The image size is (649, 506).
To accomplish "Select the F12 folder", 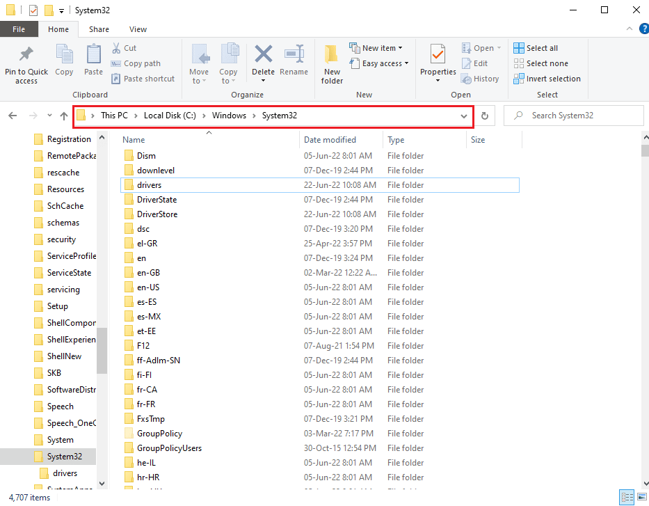I will pyautogui.click(x=319, y=346).
